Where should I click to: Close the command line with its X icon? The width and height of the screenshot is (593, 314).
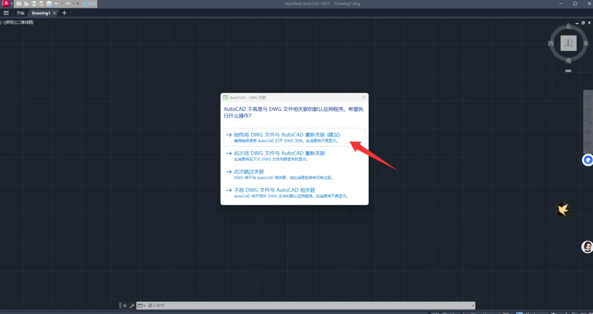point(125,306)
